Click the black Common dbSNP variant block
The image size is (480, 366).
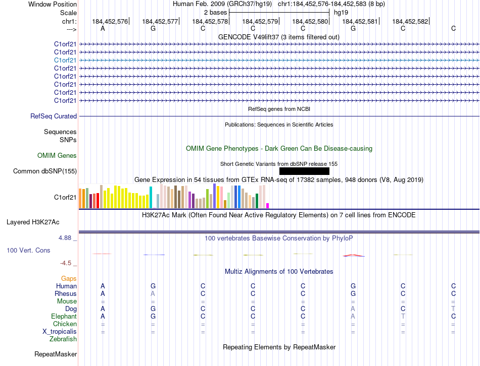click(x=304, y=171)
